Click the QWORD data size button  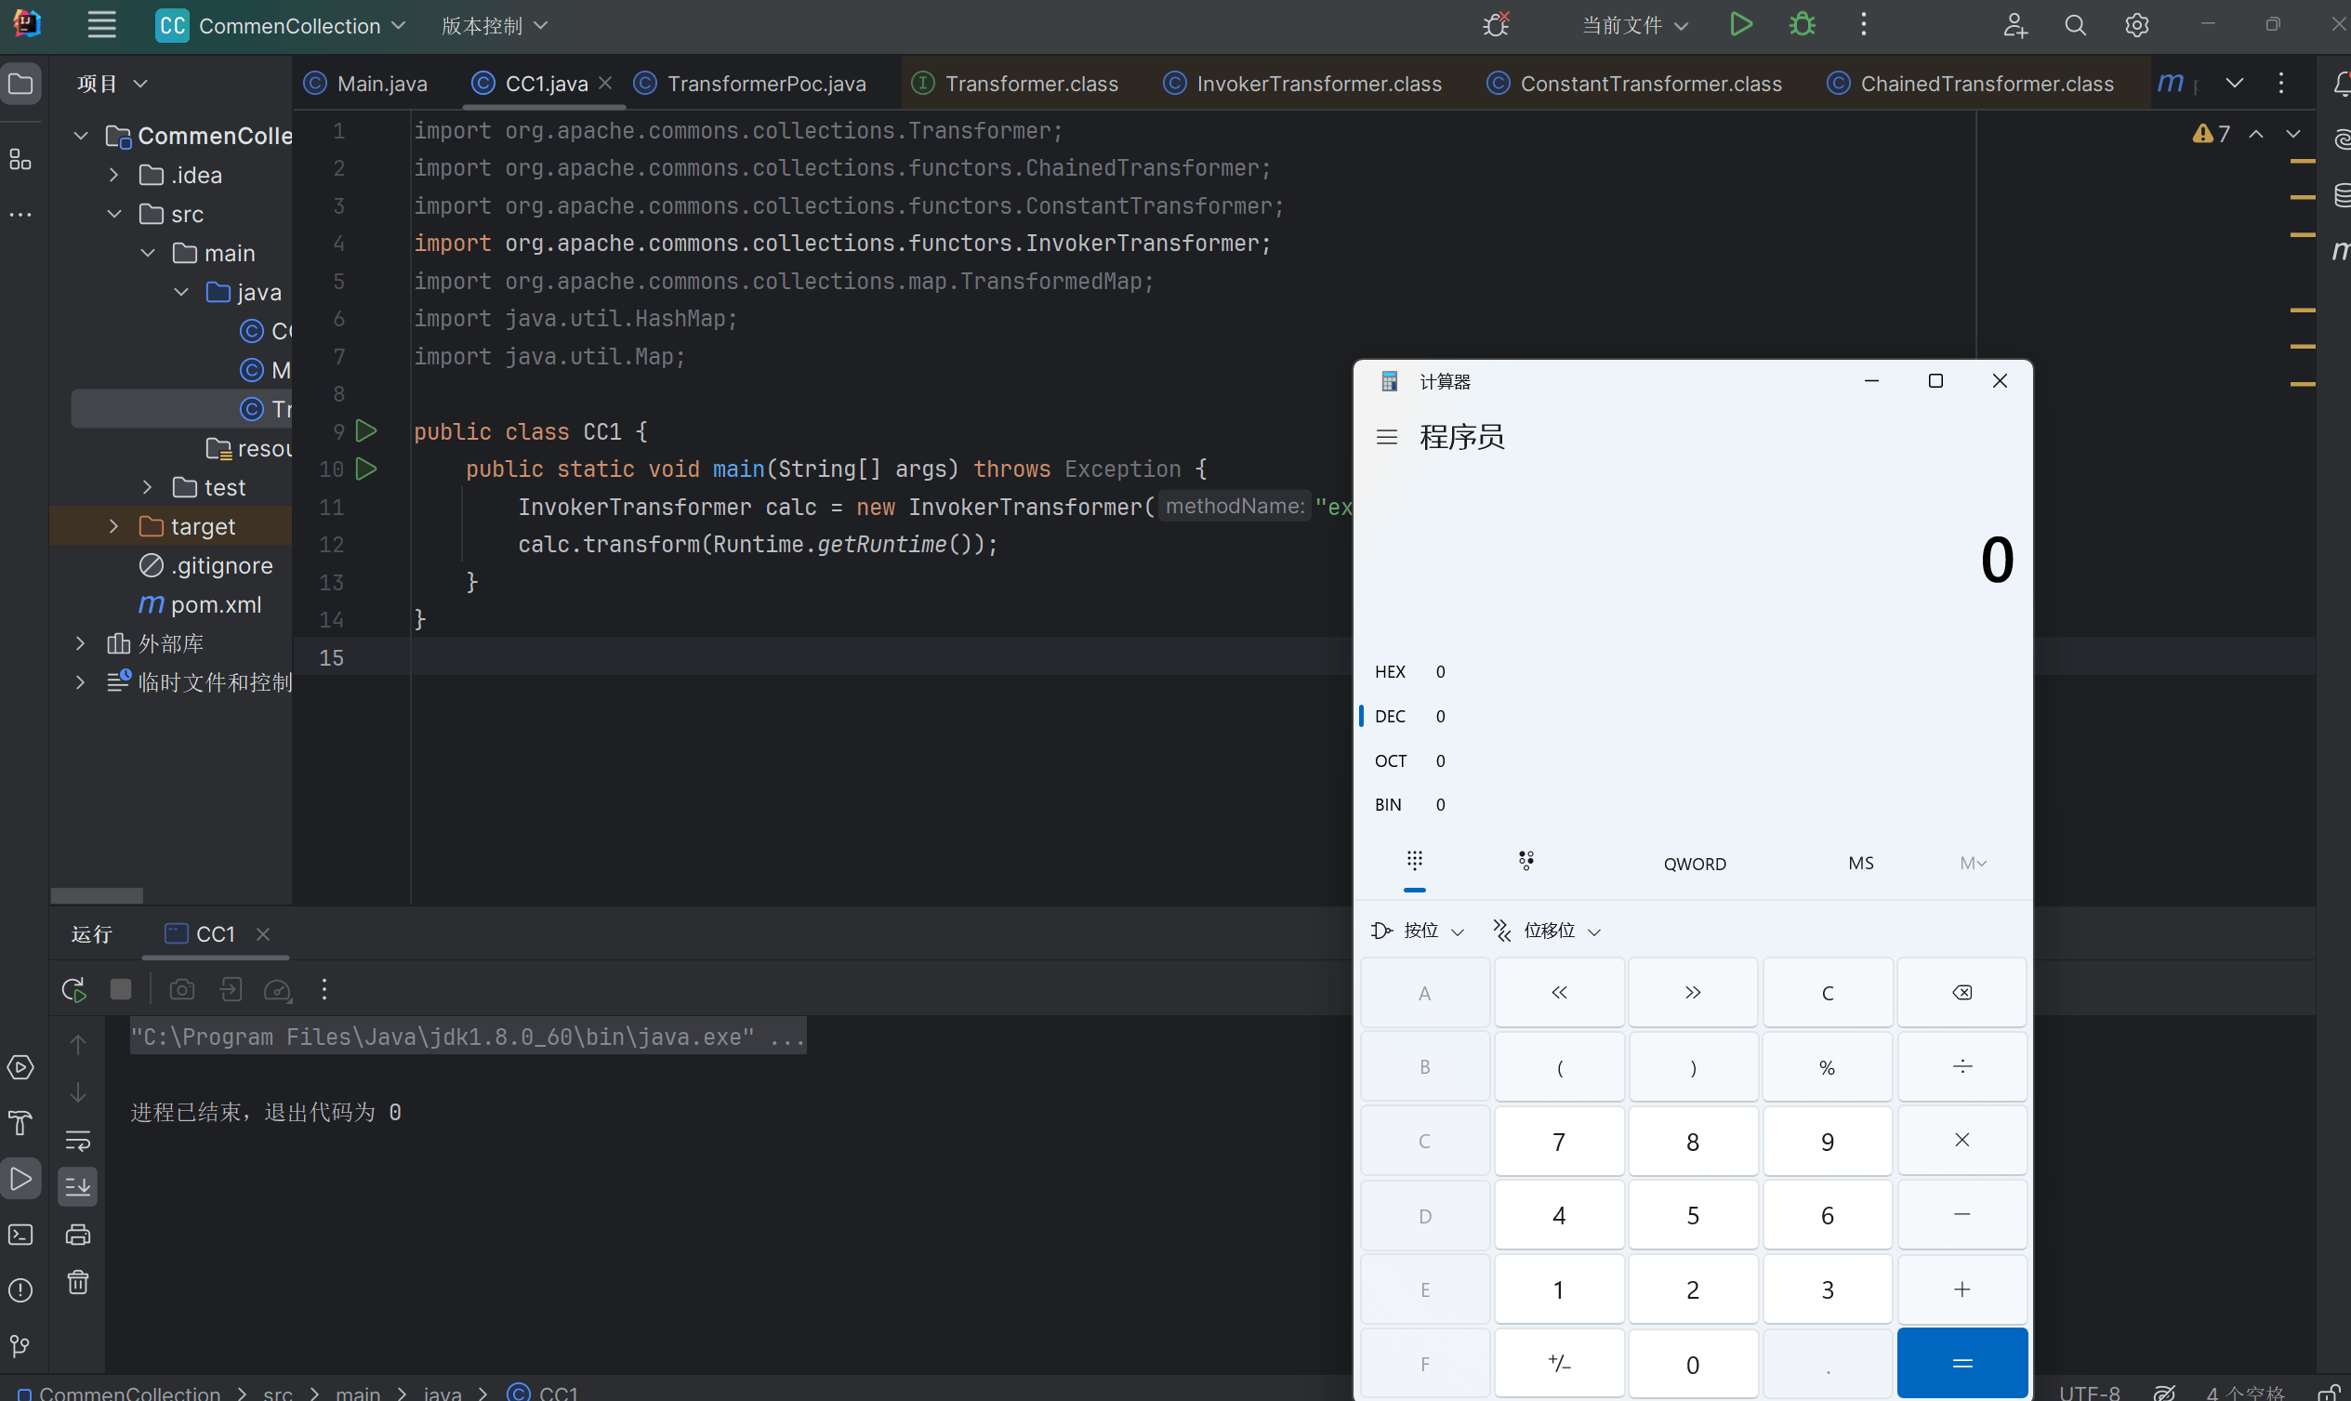pos(1694,864)
